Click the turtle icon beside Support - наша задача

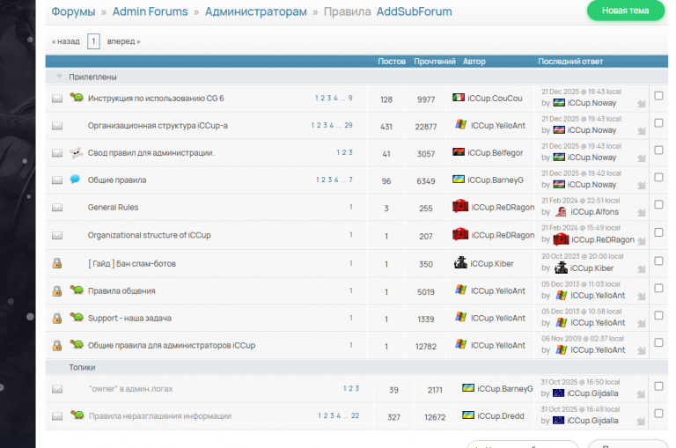[x=77, y=317]
